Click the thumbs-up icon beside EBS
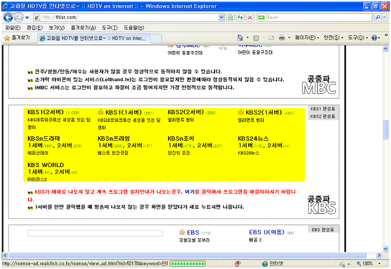Screen dimensions: 391x269 coord(182,232)
